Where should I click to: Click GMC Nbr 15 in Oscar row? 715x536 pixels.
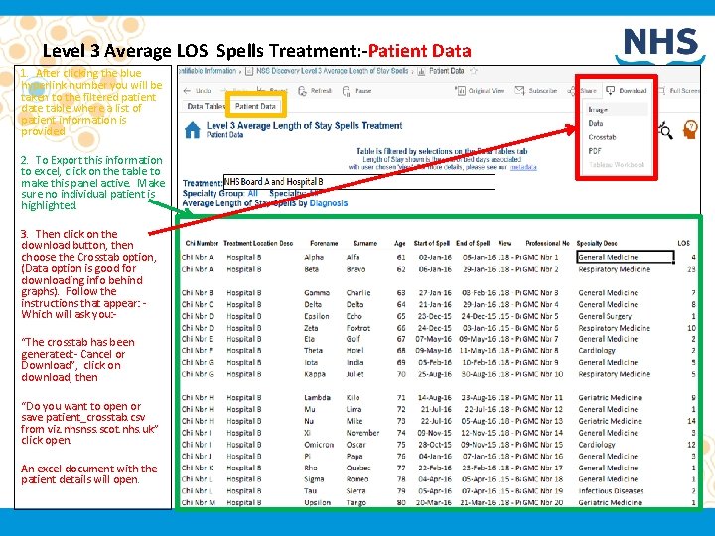pyautogui.click(x=542, y=445)
